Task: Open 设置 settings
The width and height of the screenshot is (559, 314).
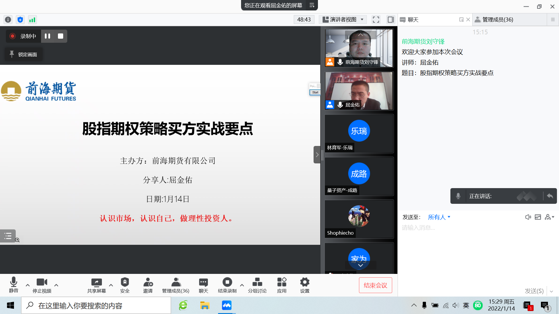Action: pyautogui.click(x=305, y=285)
